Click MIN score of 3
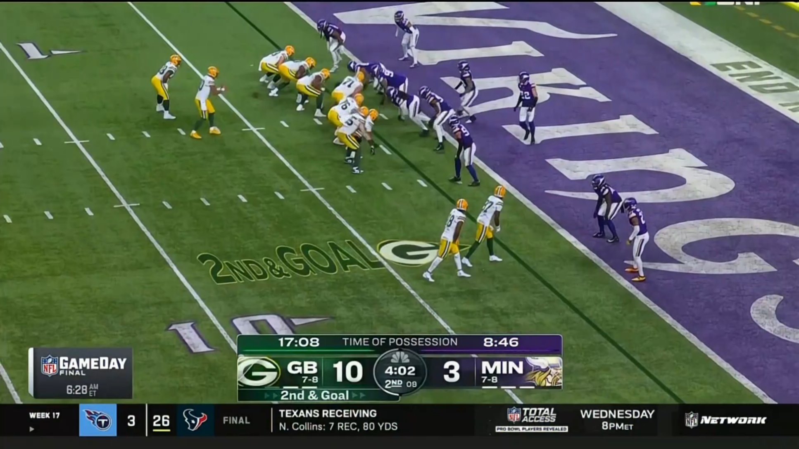This screenshot has height=449, width=799. (x=451, y=372)
